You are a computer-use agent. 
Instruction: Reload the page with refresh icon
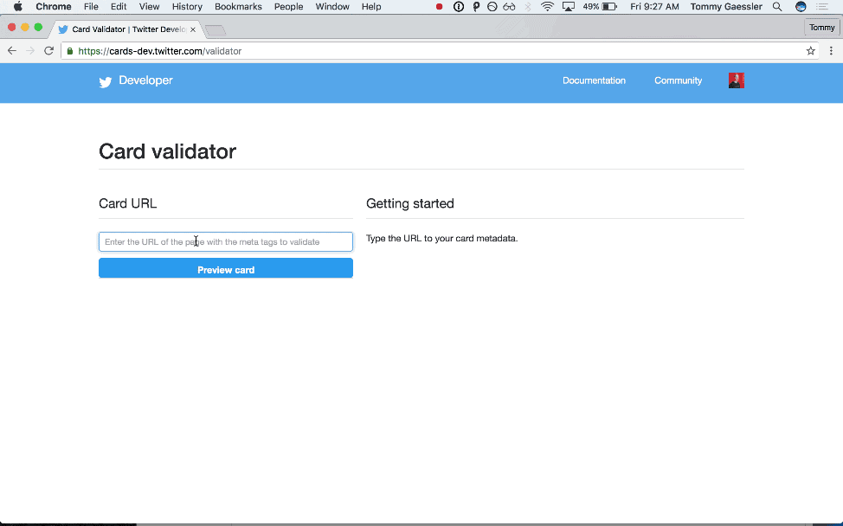click(x=49, y=51)
